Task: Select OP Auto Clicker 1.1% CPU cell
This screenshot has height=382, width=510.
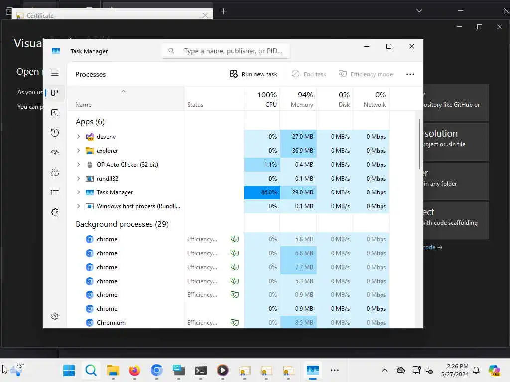Action: point(262,165)
